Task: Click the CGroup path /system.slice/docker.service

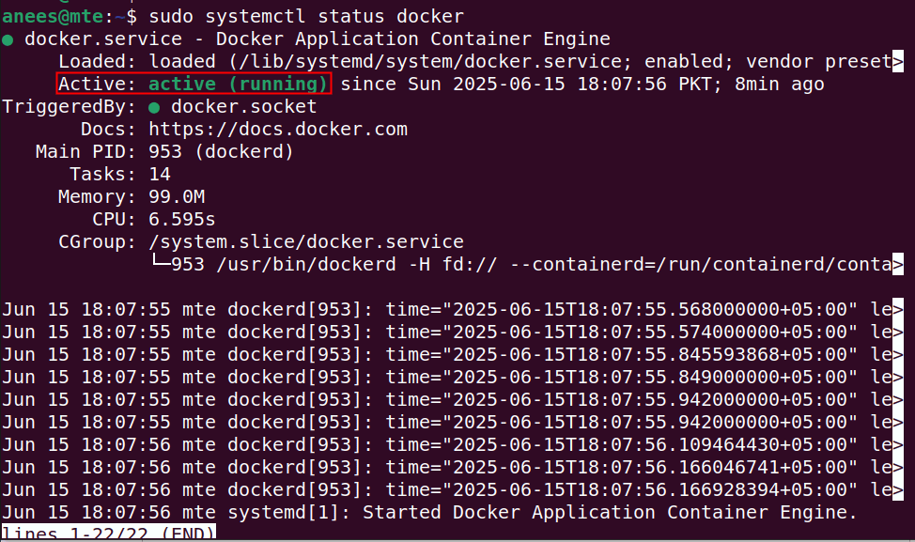Action: pyautogui.click(x=306, y=242)
